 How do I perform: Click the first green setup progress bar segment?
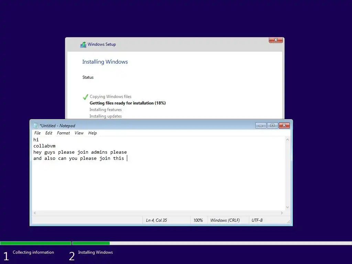click(36, 243)
